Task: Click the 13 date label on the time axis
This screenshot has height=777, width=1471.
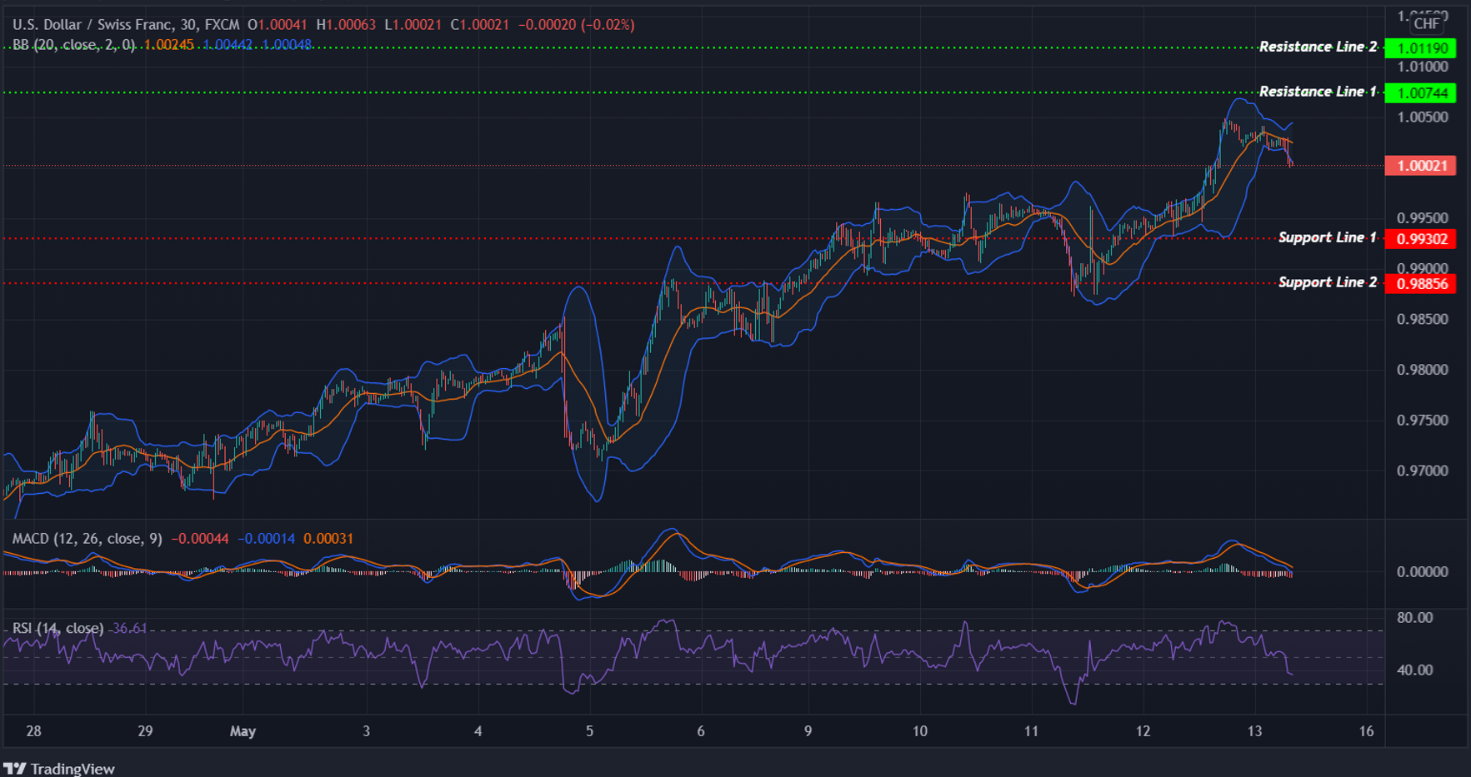Action: tap(1253, 730)
